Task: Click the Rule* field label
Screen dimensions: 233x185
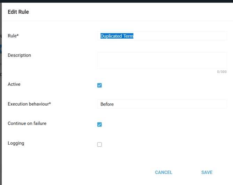Action: pos(13,36)
